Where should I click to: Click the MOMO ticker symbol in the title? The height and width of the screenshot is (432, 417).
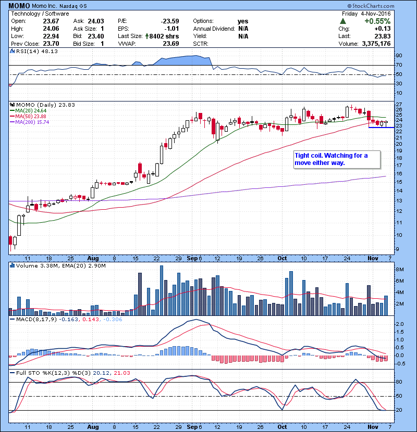(x=19, y=6)
